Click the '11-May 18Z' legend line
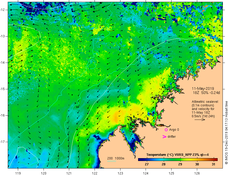Image resolution: width=228 pixels, height=176 pixels. pos(201,113)
